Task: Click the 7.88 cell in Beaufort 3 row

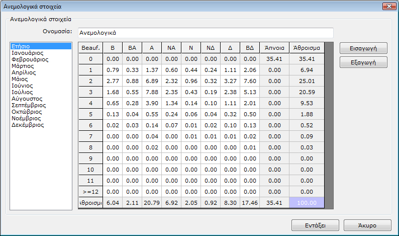Action: coord(152,92)
